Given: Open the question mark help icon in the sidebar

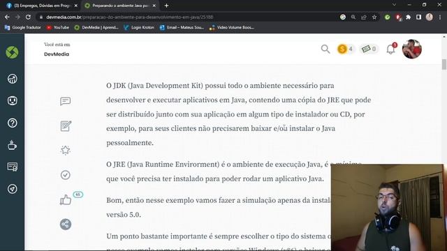Looking at the screenshot, I should tap(13, 123).
